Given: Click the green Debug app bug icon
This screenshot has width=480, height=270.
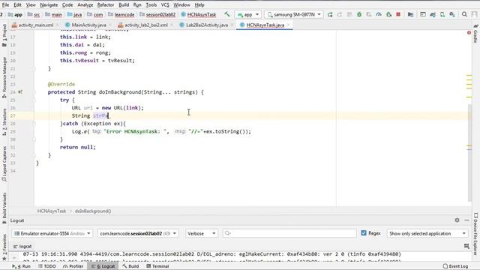Looking at the screenshot, I should point(359,14).
